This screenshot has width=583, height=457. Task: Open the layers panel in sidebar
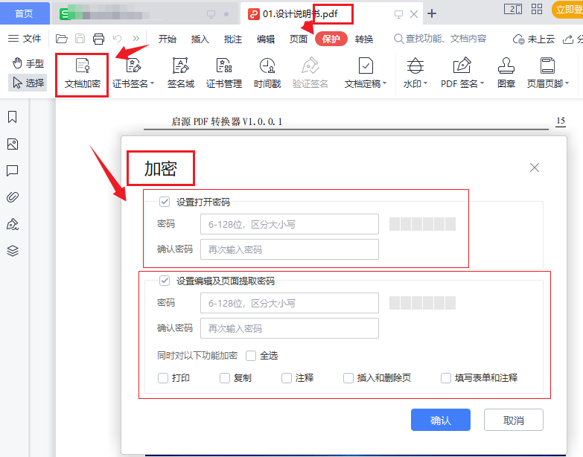pos(12,251)
